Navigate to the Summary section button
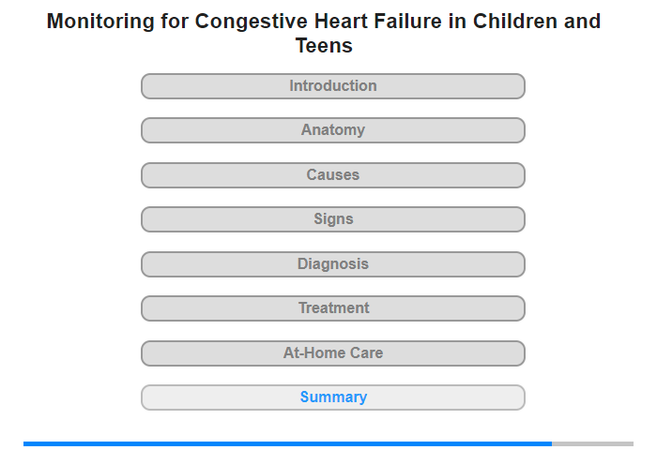 332,397
